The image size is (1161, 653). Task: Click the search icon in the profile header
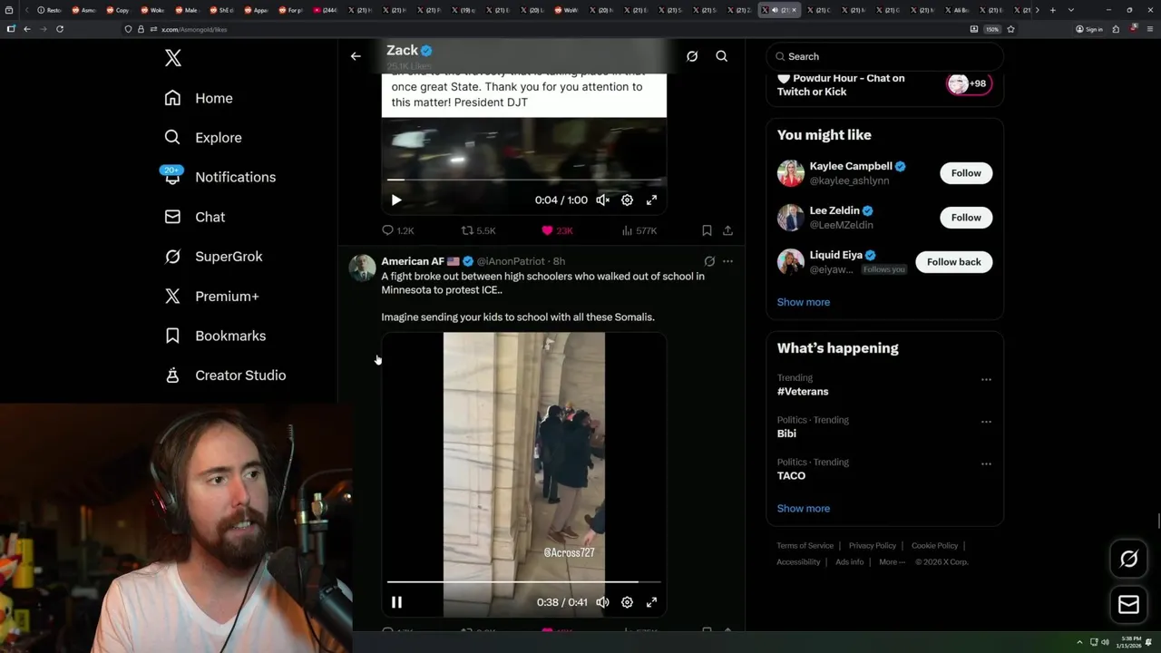722,56
